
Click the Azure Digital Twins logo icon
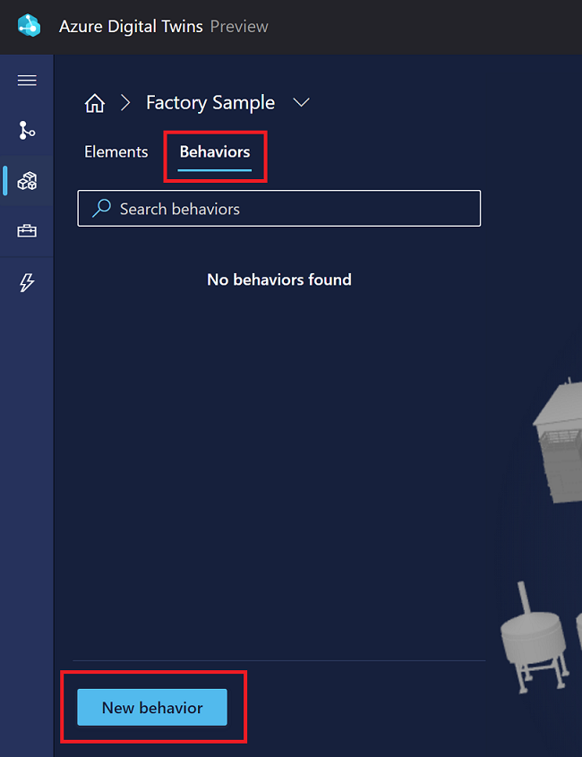tap(29, 26)
